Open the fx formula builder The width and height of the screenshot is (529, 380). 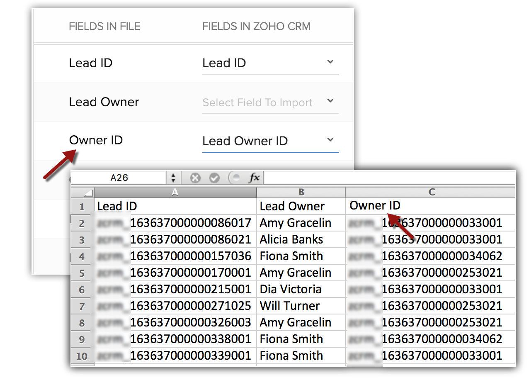[x=254, y=178]
